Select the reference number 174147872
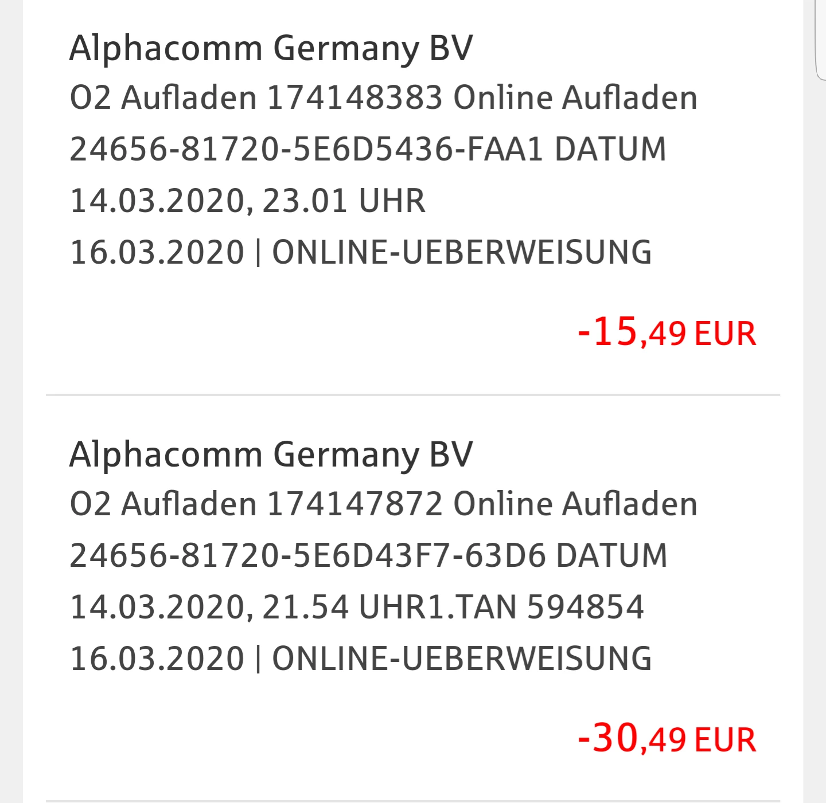 click(x=355, y=504)
